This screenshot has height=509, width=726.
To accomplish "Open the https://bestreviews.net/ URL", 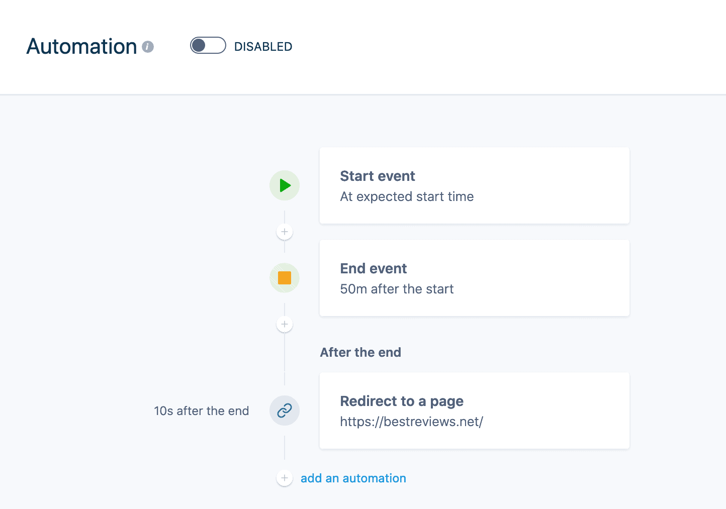I will 411,422.
